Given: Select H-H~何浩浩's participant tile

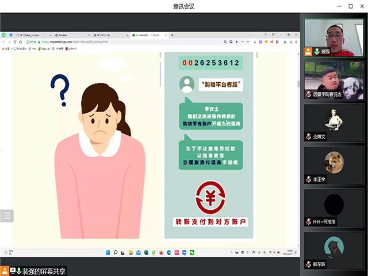Looking at the screenshot, I should pyautogui.click(x=333, y=208).
